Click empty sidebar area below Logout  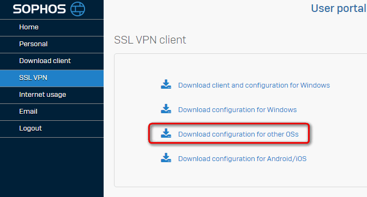point(52,167)
